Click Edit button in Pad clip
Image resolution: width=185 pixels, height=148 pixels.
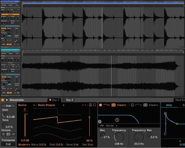pos(18,93)
